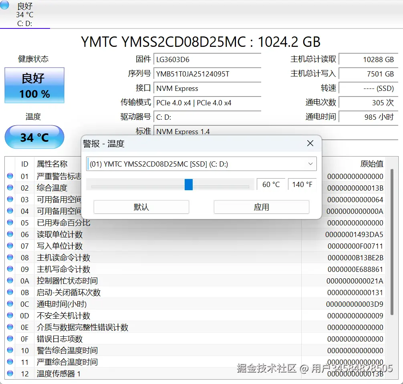Click the blue status icon for attribute 11
This screenshot has height=384, width=403.
click(10, 362)
